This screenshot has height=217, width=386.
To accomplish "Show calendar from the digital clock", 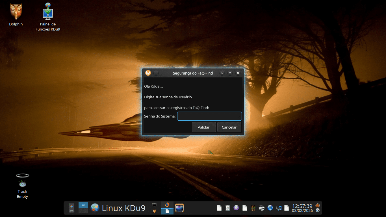I will pyautogui.click(x=302, y=208).
